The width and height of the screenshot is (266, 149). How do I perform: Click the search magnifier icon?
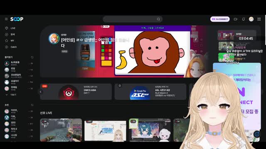158,19
